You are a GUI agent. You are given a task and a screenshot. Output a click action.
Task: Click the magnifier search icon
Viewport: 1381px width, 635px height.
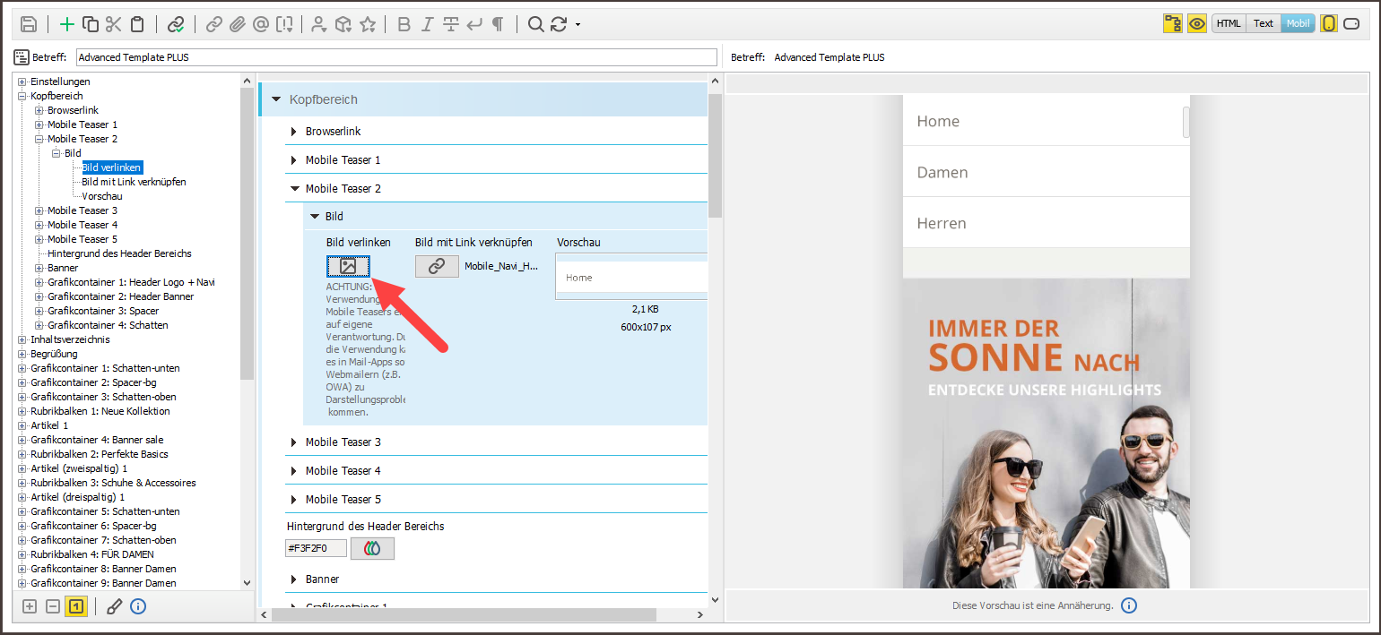[535, 24]
